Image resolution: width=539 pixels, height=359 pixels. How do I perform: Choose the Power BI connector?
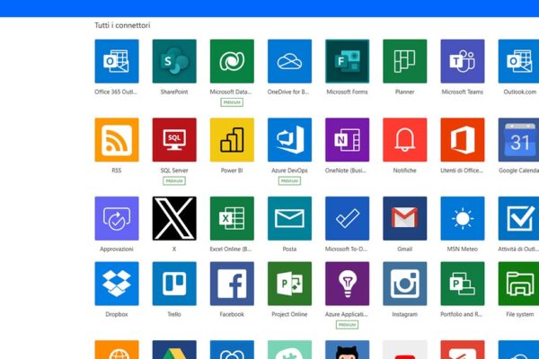pyautogui.click(x=232, y=140)
